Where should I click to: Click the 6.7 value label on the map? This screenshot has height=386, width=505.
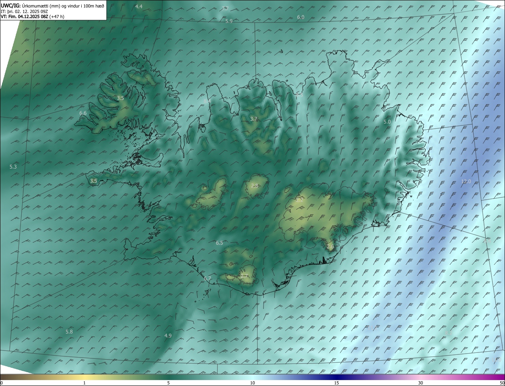[x=208, y=279]
